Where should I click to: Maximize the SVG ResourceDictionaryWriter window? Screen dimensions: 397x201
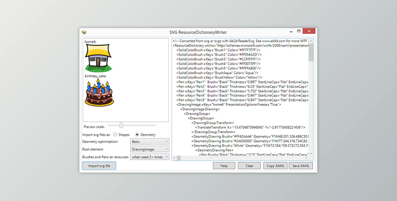(299, 31)
